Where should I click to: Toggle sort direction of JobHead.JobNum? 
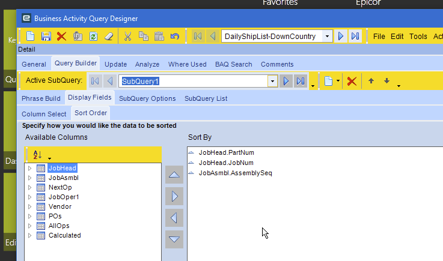[191, 163]
